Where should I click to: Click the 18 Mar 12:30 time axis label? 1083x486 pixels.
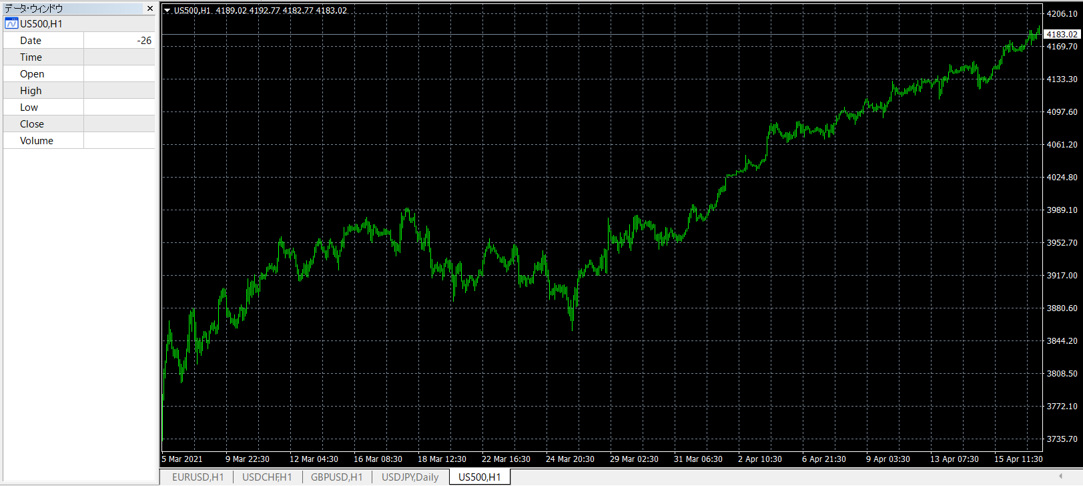click(442, 459)
